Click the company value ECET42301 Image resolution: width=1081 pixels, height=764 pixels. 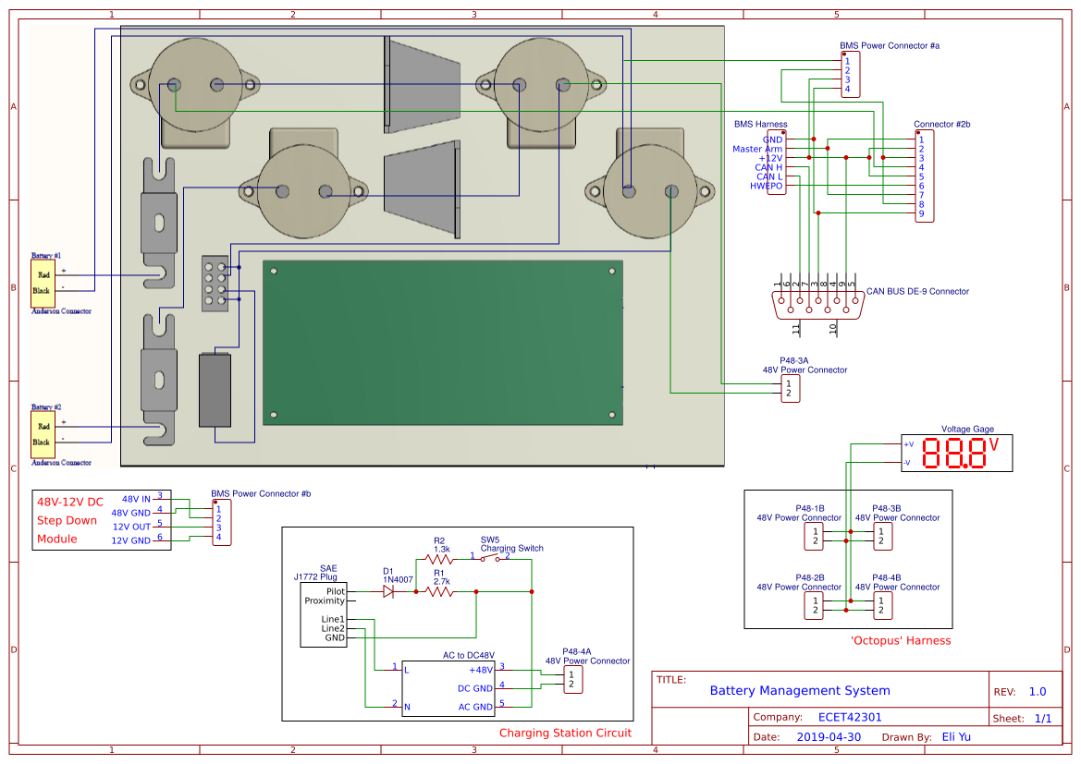[850, 717]
